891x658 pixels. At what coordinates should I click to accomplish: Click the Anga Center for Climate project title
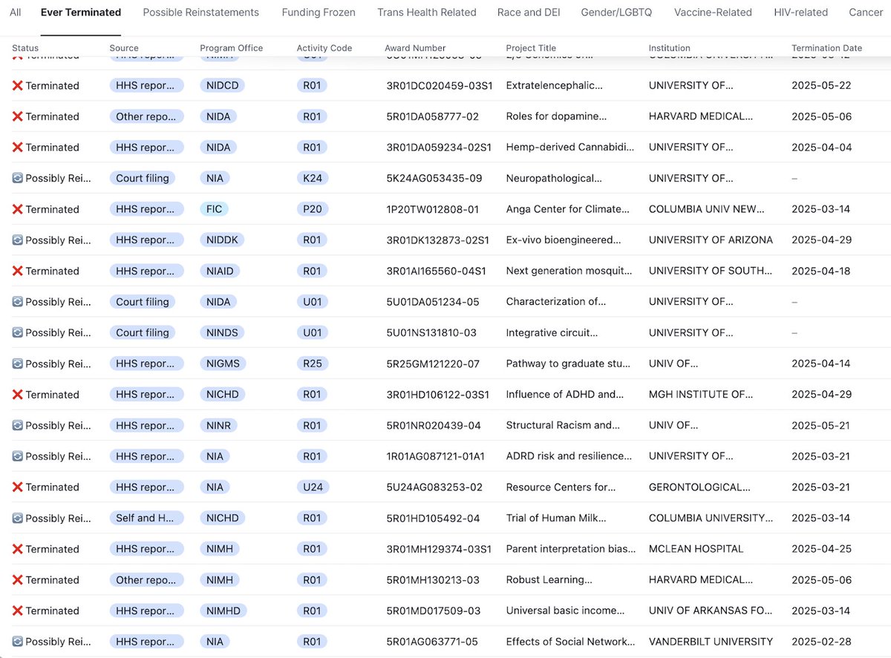tap(568, 209)
